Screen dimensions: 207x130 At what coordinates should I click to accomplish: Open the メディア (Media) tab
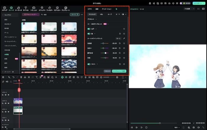(x=4, y=9)
